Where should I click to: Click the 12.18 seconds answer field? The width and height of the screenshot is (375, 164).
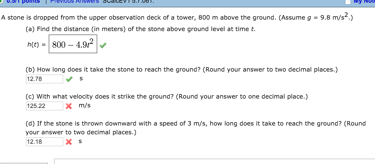point(45,142)
